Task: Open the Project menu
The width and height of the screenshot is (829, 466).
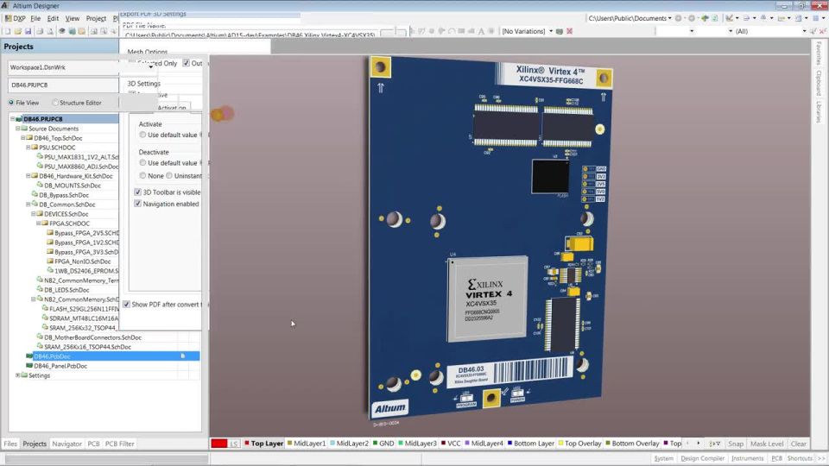Action: coord(96,18)
